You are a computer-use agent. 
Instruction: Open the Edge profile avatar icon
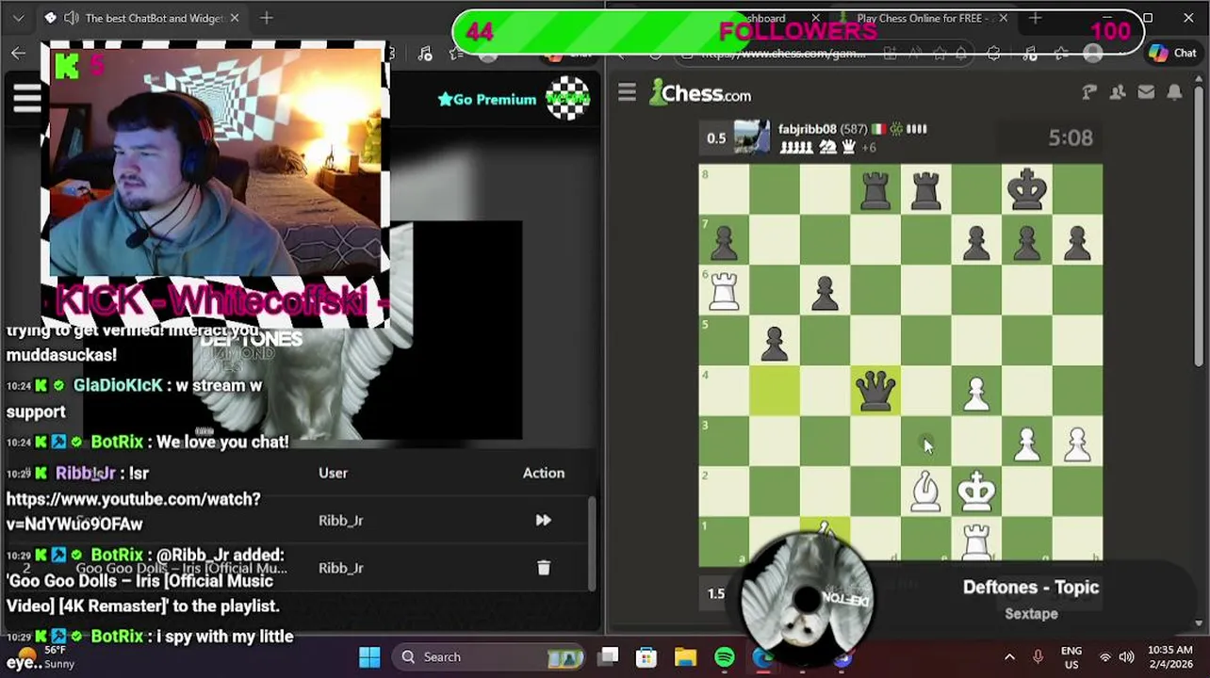(x=1093, y=54)
